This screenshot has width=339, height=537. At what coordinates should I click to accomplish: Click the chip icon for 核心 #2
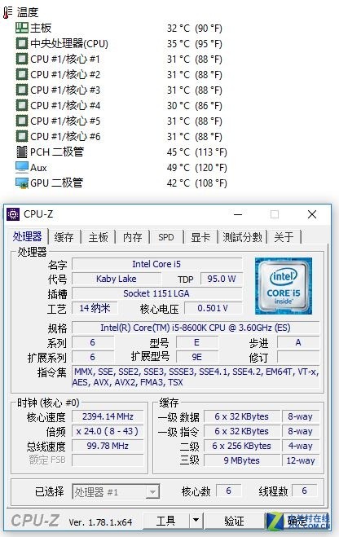tap(21, 74)
